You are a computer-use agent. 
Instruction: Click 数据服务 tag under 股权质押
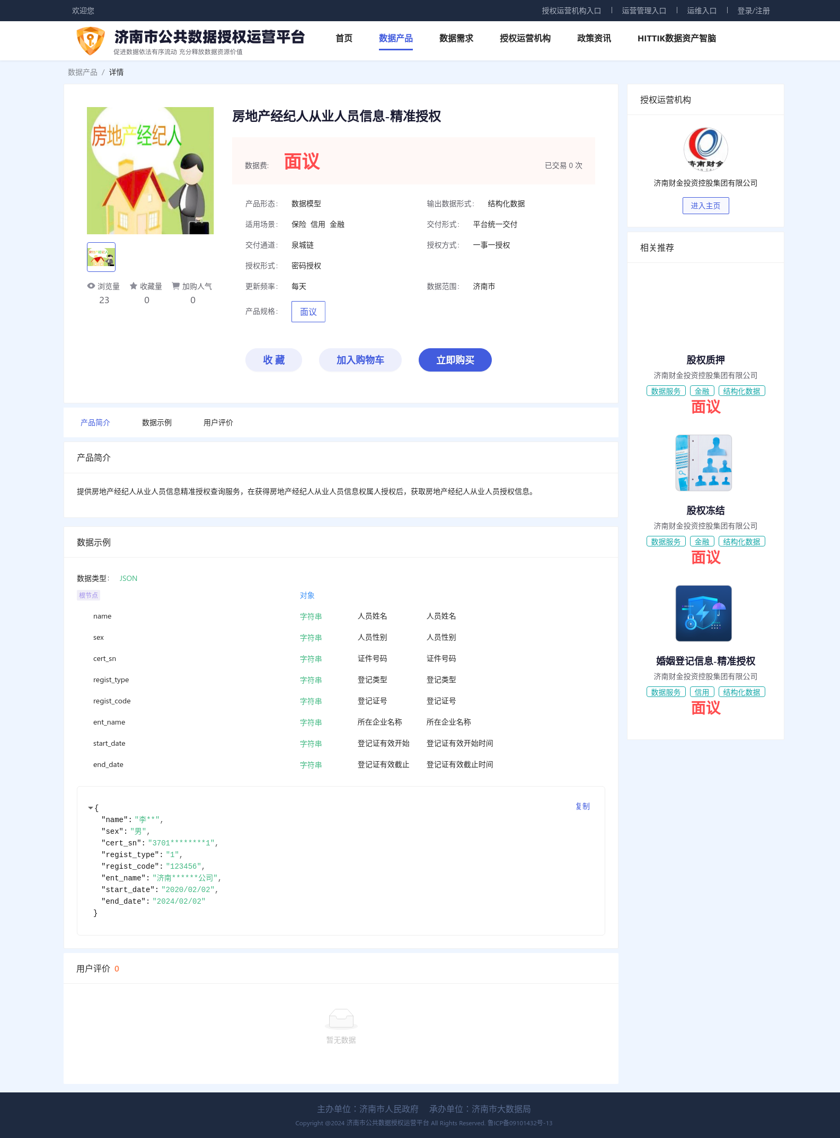(666, 391)
